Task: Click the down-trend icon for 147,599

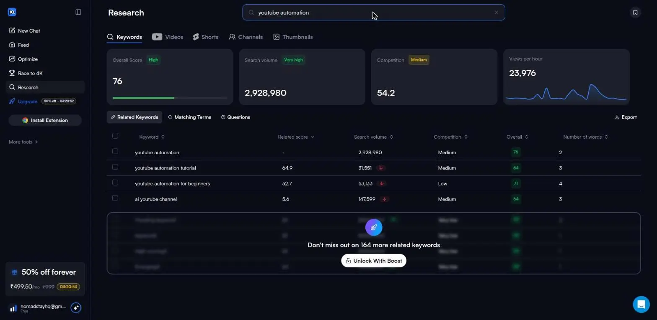Action: [384, 199]
